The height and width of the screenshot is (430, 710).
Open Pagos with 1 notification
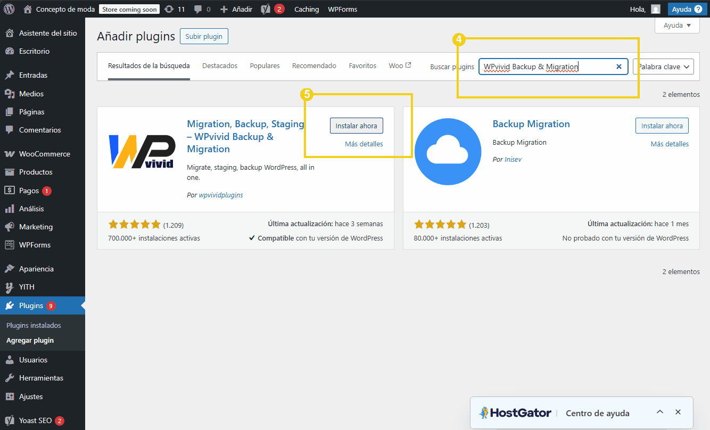pyautogui.click(x=43, y=191)
